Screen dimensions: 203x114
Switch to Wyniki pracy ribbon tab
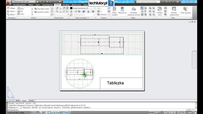coord(76,5)
